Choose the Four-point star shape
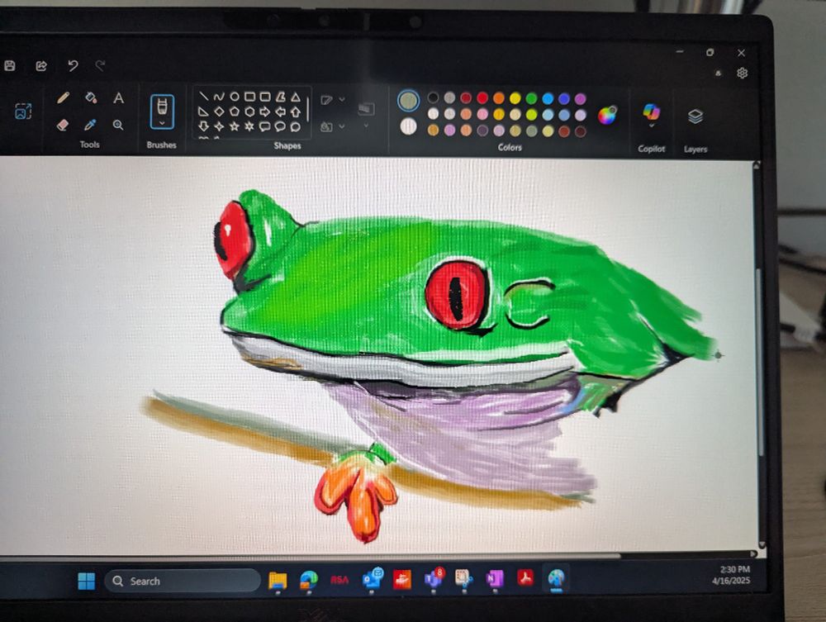 (219, 126)
